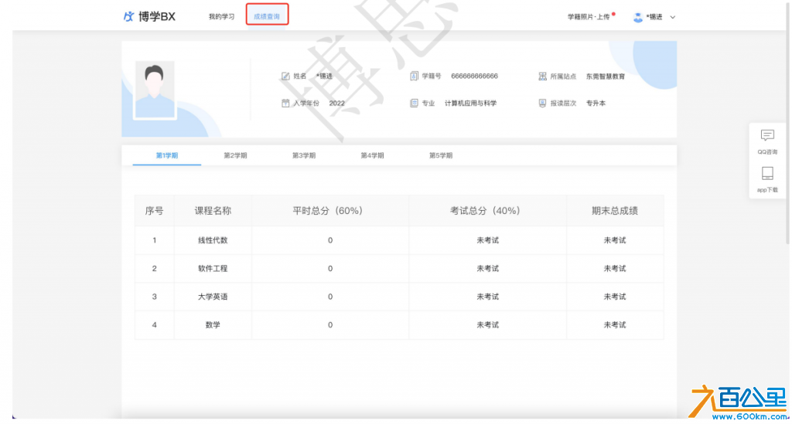Click the app下载 device icon
The width and height of the screenshot is (792, 424).
click(767, 174)
